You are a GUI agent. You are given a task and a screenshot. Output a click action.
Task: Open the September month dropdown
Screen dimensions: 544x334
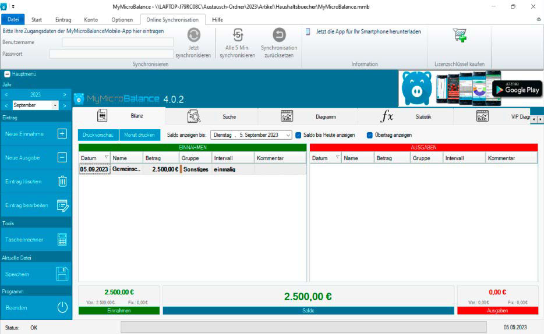(55, 105)
